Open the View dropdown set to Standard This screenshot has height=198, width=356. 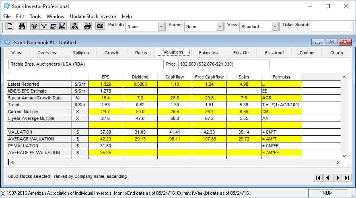click(x=275, y=27)
